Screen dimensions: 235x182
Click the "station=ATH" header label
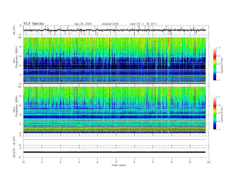(110, 24)
